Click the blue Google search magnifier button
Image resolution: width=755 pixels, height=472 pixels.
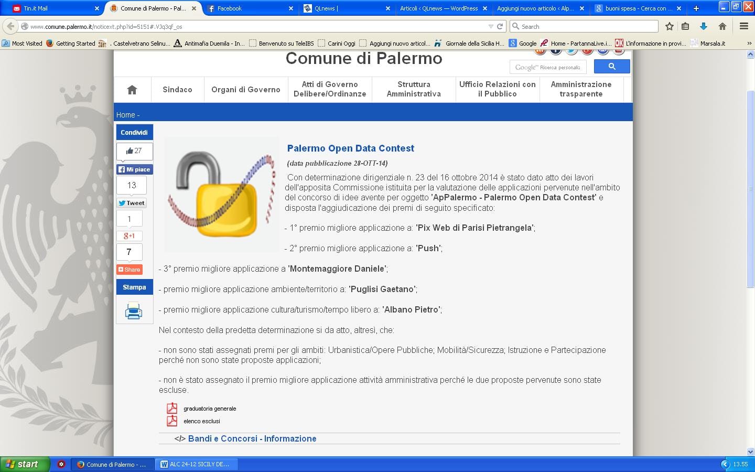tap(612, 67)
